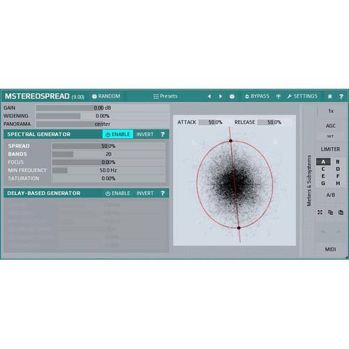
Task: Click the bottom ellipse control point
Action: [x=239, y=228]
